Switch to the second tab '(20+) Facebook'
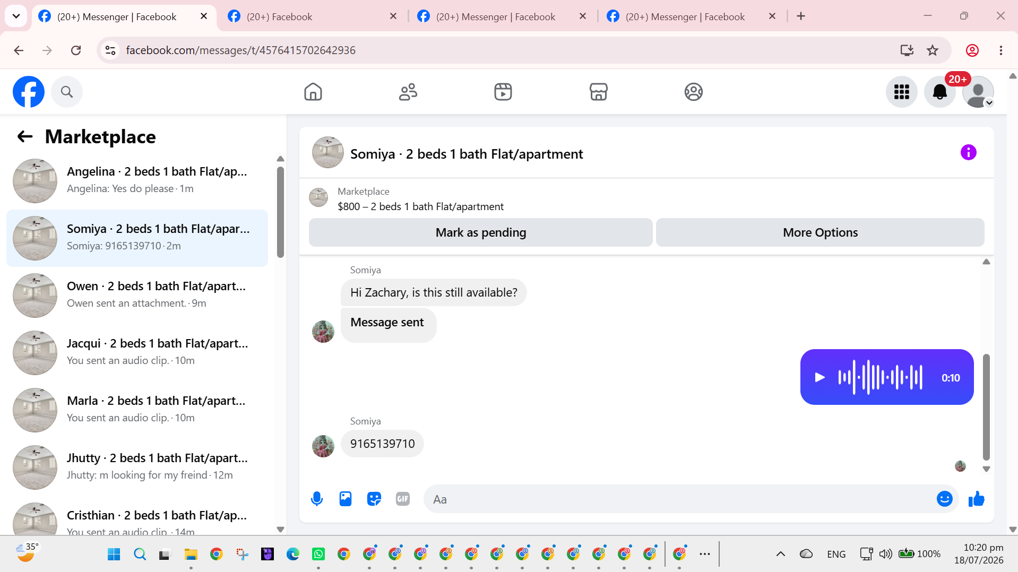 point(313,16)
